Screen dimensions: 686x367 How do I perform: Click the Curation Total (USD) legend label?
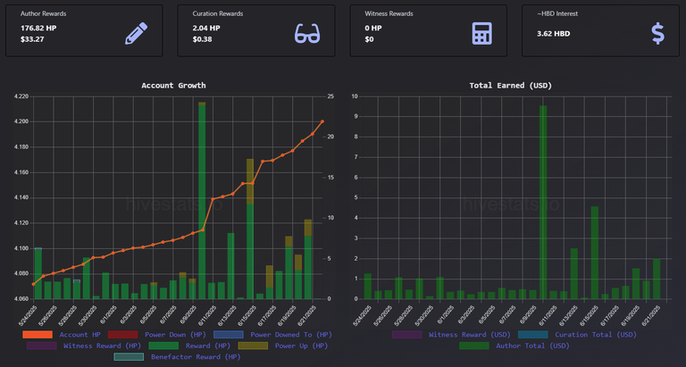[596, 335]
